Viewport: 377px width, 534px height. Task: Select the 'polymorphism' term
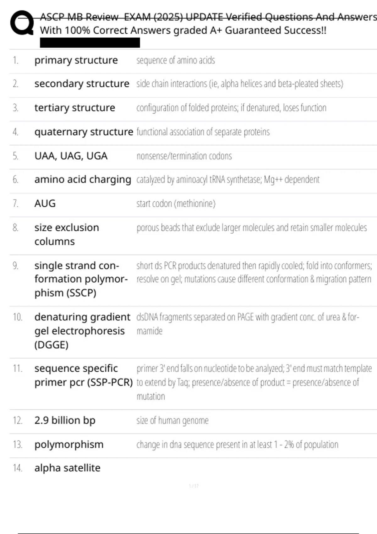click(69, 444)
